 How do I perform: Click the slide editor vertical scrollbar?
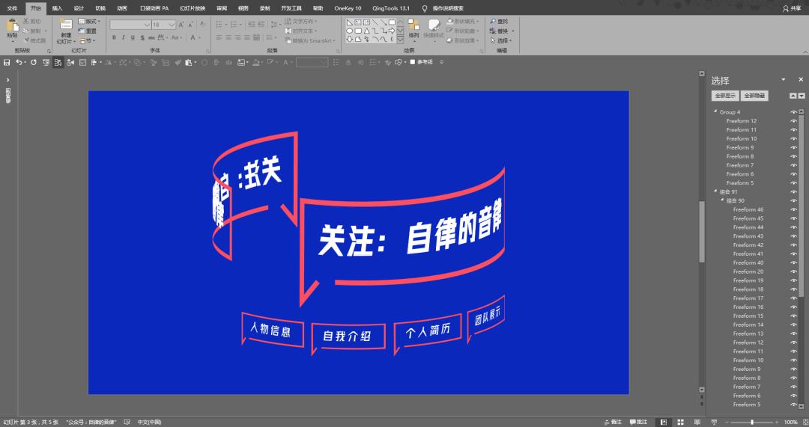click(702, 232)
